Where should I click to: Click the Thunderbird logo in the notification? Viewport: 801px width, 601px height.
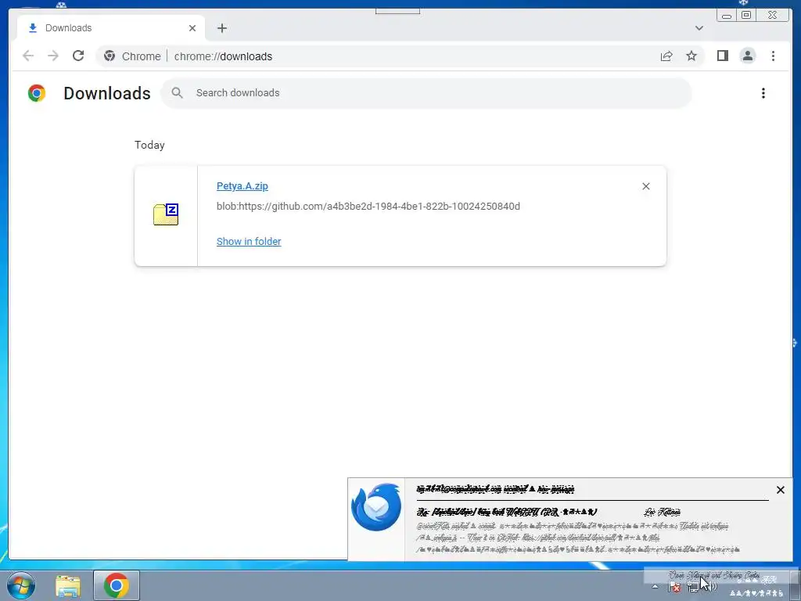(376, 506)
